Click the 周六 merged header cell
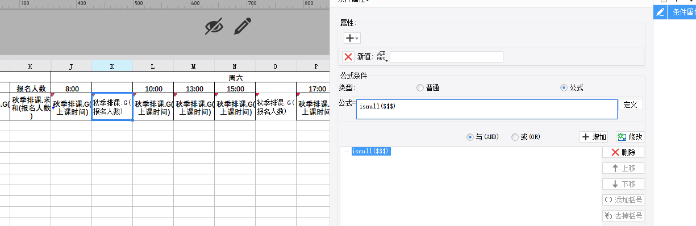This screenshot has height=226, width=696. [190, 77]
